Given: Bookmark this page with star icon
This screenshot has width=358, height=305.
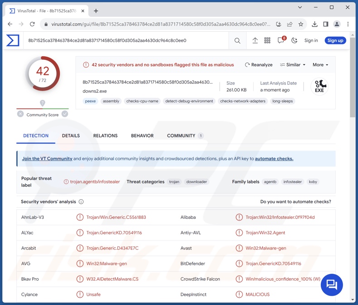Looking at the screenshot, I should tap(301, 24).
